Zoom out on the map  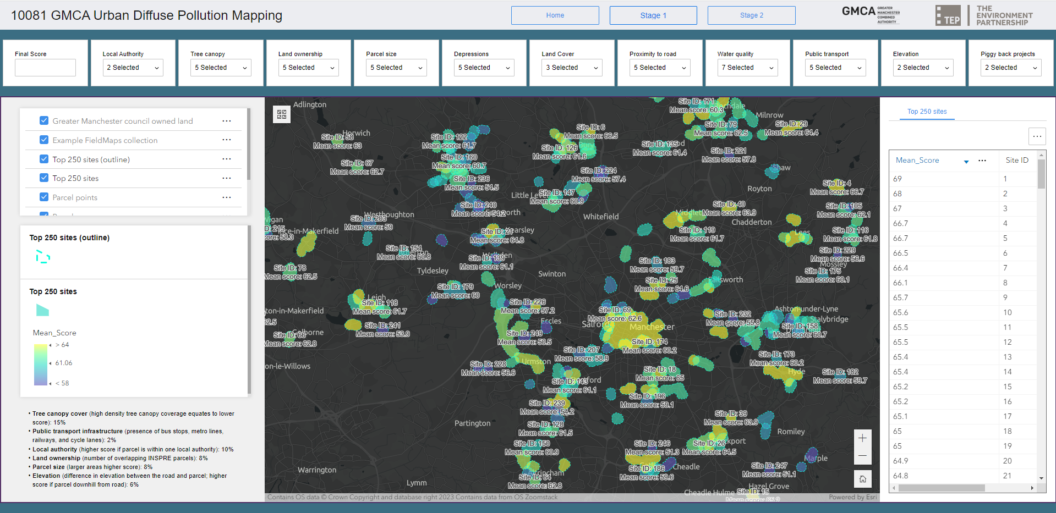[862, 456]
